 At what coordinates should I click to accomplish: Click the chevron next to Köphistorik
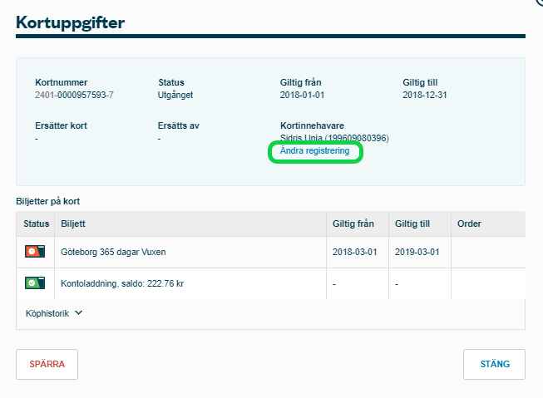pyautogui.click(x=79, y=313)
